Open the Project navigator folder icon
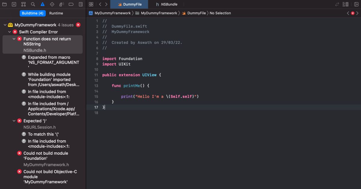This screenshot has width=361, height=189. pos(5,5)
